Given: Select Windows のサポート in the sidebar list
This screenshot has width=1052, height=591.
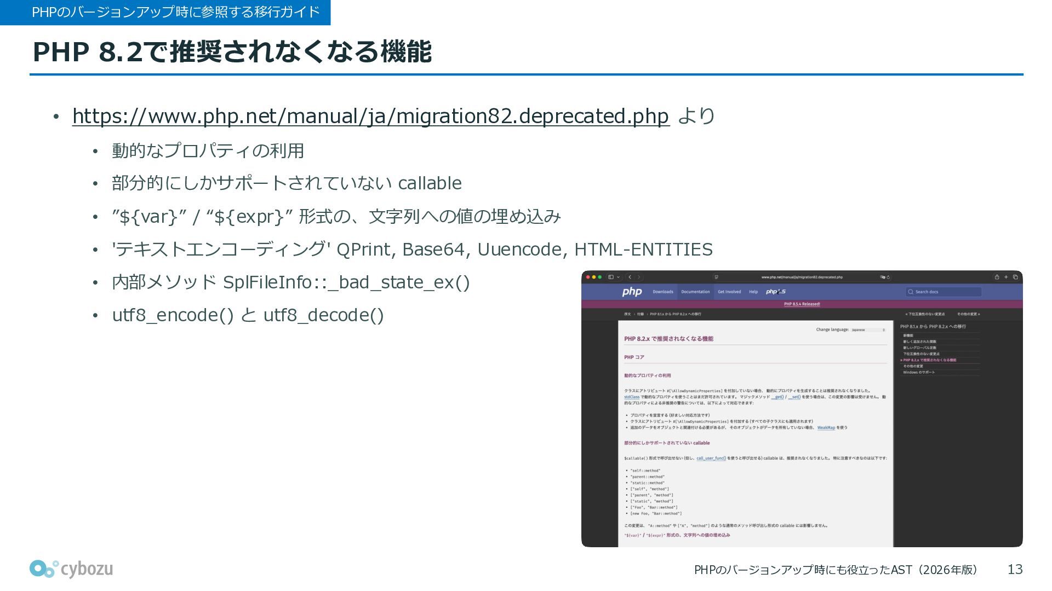Looking at the screenshot, I should 919,372.
